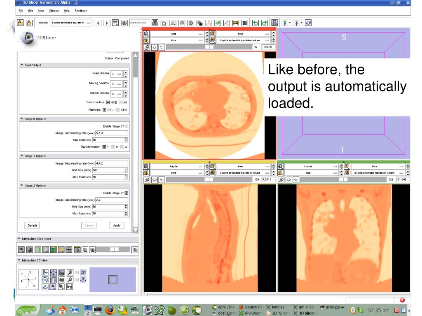This screenshot has width=422, height=316.
Task: Click the axial slice offset slider
Action: click(209, 47)
